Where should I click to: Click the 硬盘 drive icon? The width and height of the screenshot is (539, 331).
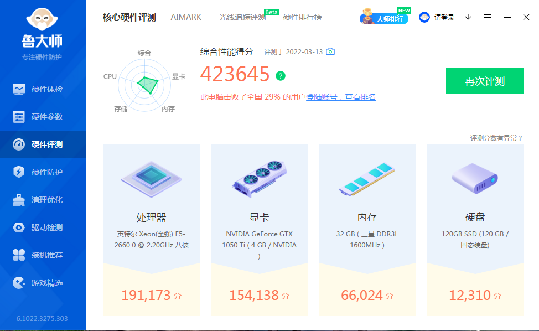click(x=475, y=179)
